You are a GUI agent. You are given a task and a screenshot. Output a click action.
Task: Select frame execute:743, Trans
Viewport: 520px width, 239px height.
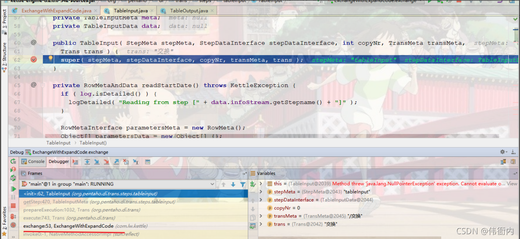coord(134,218)
